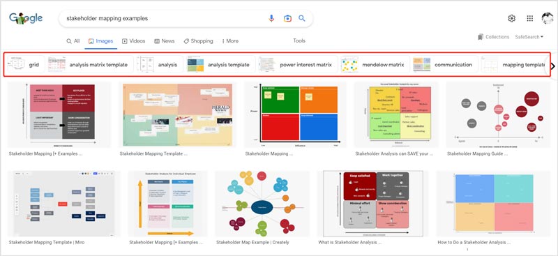
Task: Open the blue-teal-orange-pink quadrant thumbnail
Action: (x=493, y=204)
